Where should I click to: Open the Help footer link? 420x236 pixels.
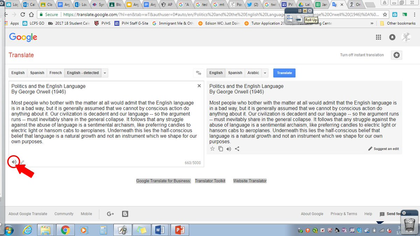pos(368,214)
